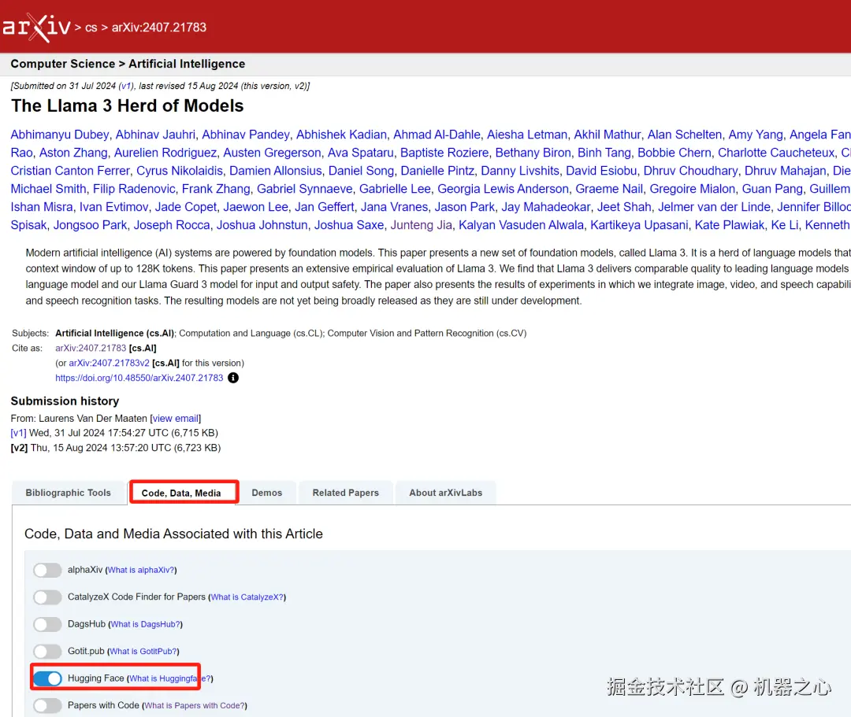
Task: Open the About arXivLabs tab
Action: (x=445, y=493)
